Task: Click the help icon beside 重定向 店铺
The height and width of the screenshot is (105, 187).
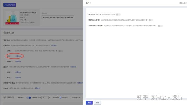Action: 11,72
